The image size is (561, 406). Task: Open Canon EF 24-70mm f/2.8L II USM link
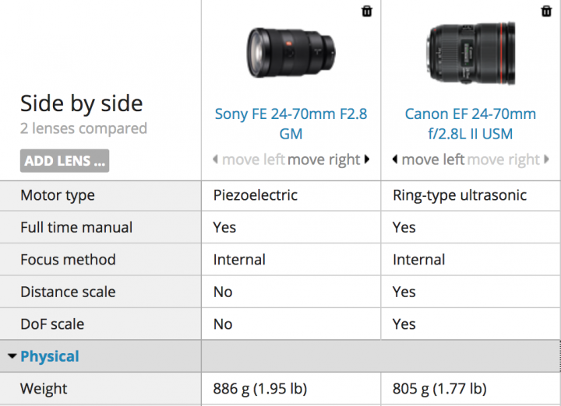(x=471, y=124)
